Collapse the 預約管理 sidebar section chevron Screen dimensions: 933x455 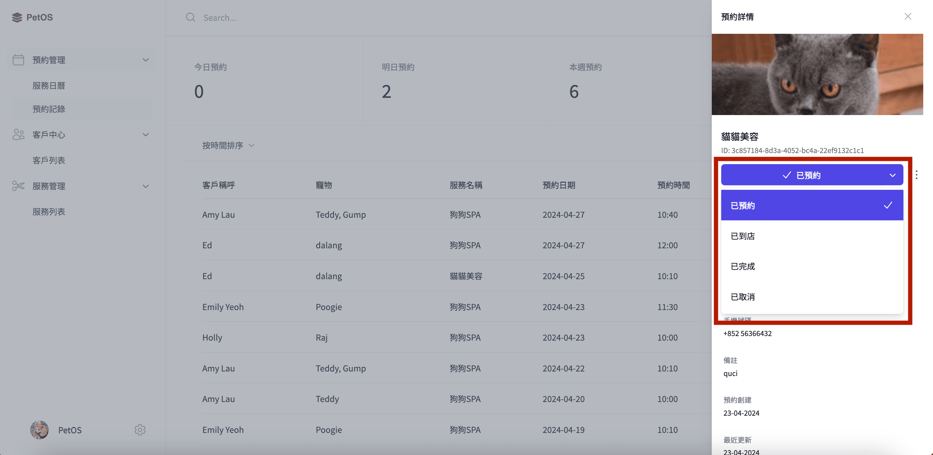pos(146,60)
